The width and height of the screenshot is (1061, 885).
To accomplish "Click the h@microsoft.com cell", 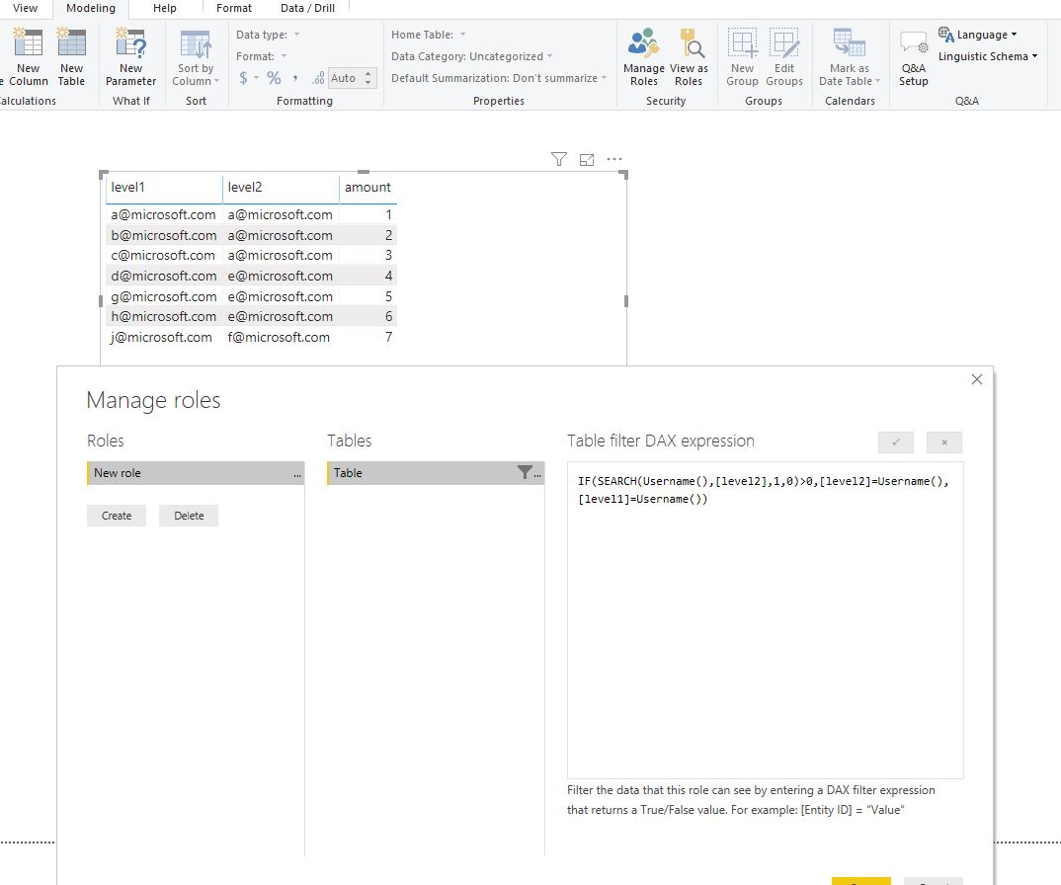I will tap(164, 316).
